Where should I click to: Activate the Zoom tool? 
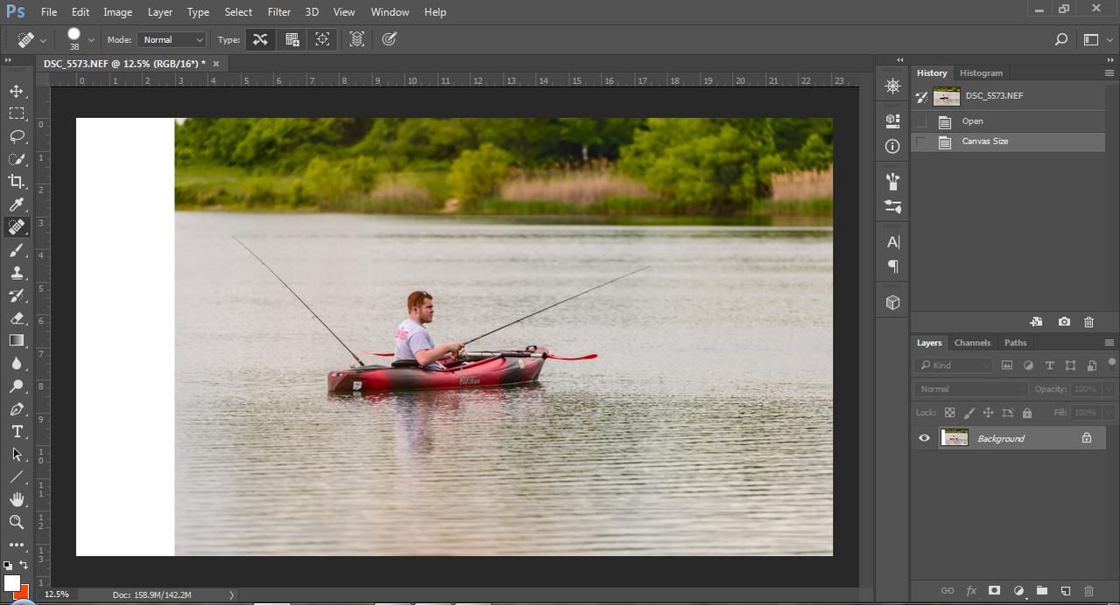click(17, 522)
